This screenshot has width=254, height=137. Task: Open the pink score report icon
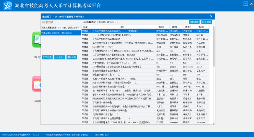[x=37, y=84]
